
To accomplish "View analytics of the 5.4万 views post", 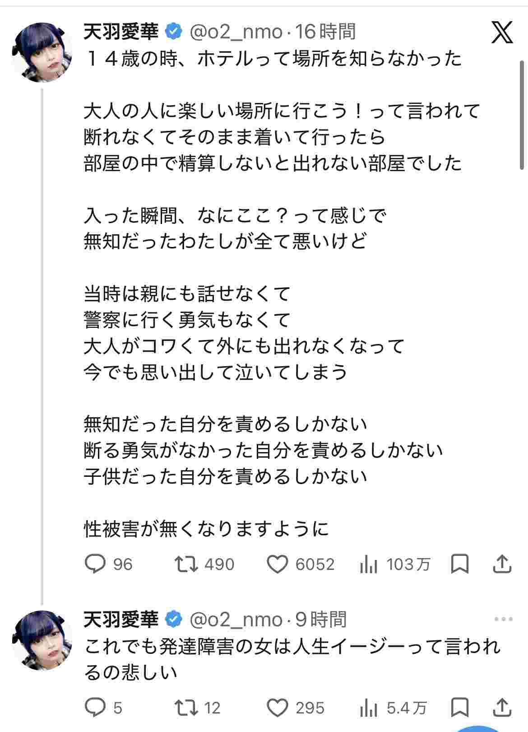I will pyautogui.click(x=369, y=707).
